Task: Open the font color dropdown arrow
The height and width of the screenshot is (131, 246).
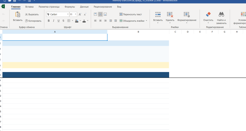Action: [87, 21]
